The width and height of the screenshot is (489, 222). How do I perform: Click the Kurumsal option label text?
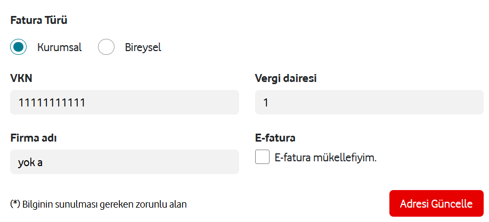pyautogui.click(x=59, y=47)
